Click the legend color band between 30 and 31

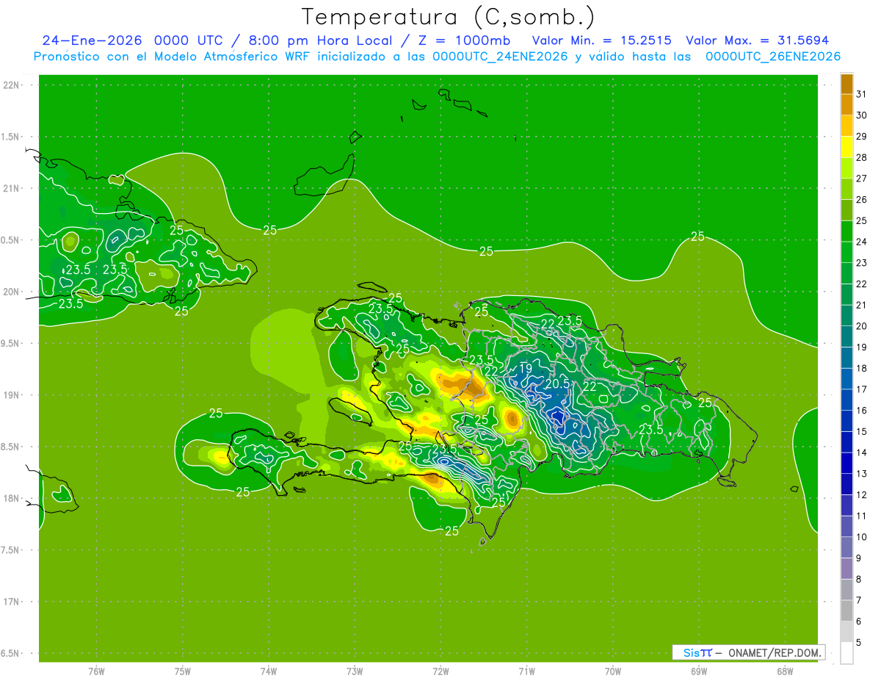point(846,104)
